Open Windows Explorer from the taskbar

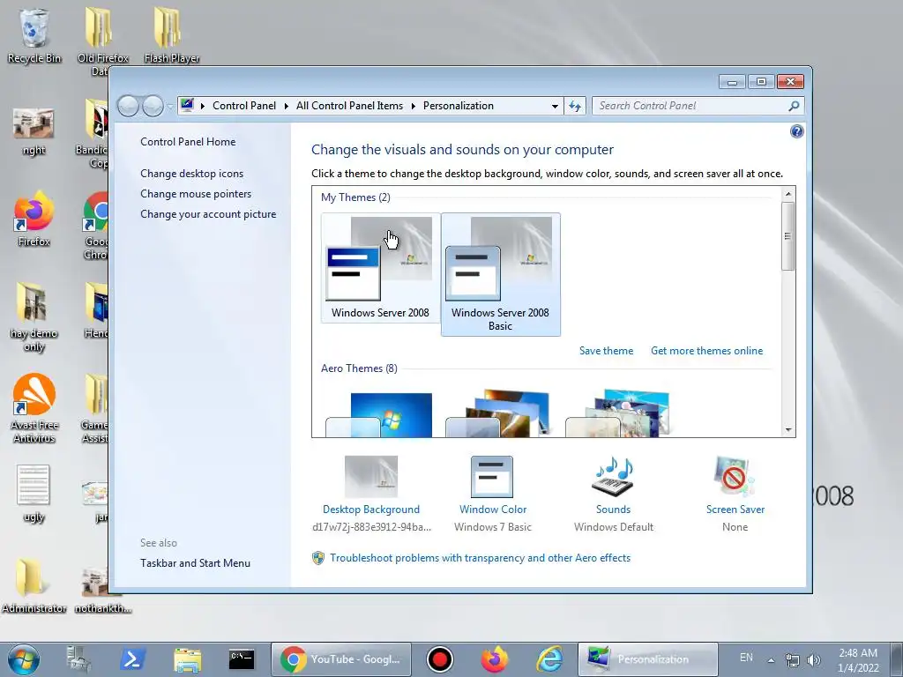pyautogui.click(x=187, y=659)
